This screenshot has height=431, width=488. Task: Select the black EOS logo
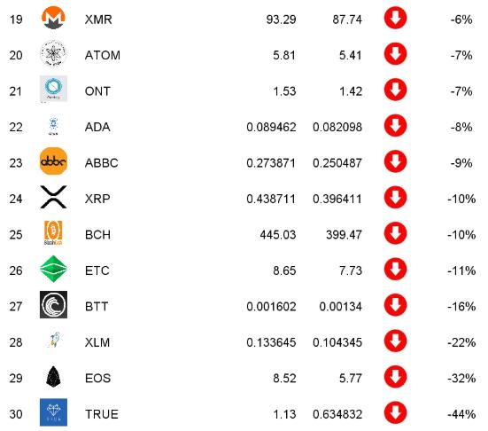(53, 377)
